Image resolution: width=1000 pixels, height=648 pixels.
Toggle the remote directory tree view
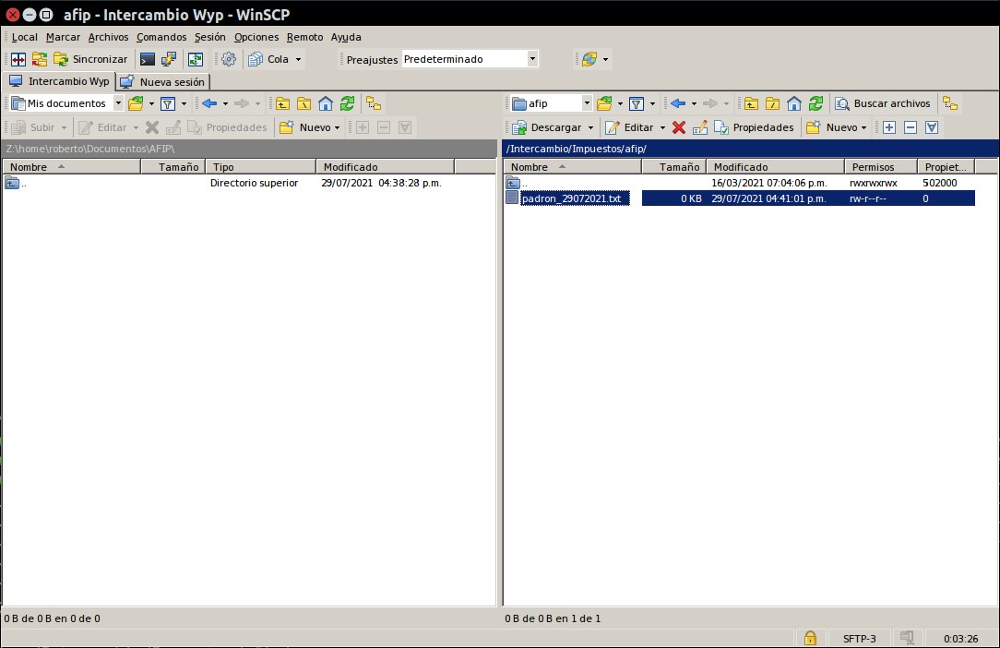pyautogui.click(x=949, y=103)
